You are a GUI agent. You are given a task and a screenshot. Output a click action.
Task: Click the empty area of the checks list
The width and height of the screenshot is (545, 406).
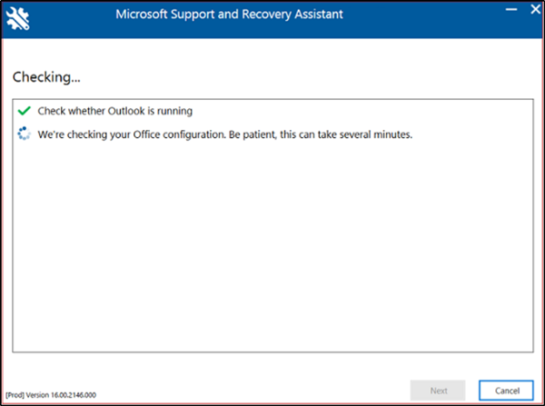pos(272,254)
